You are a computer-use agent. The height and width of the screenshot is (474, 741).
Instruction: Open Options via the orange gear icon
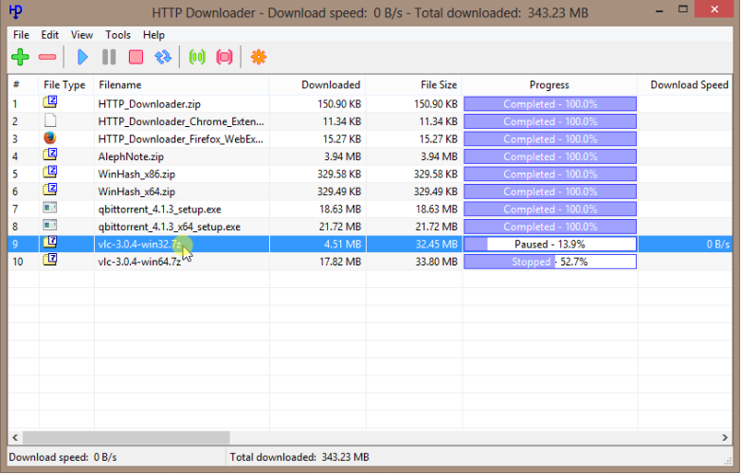click(259, 57)
